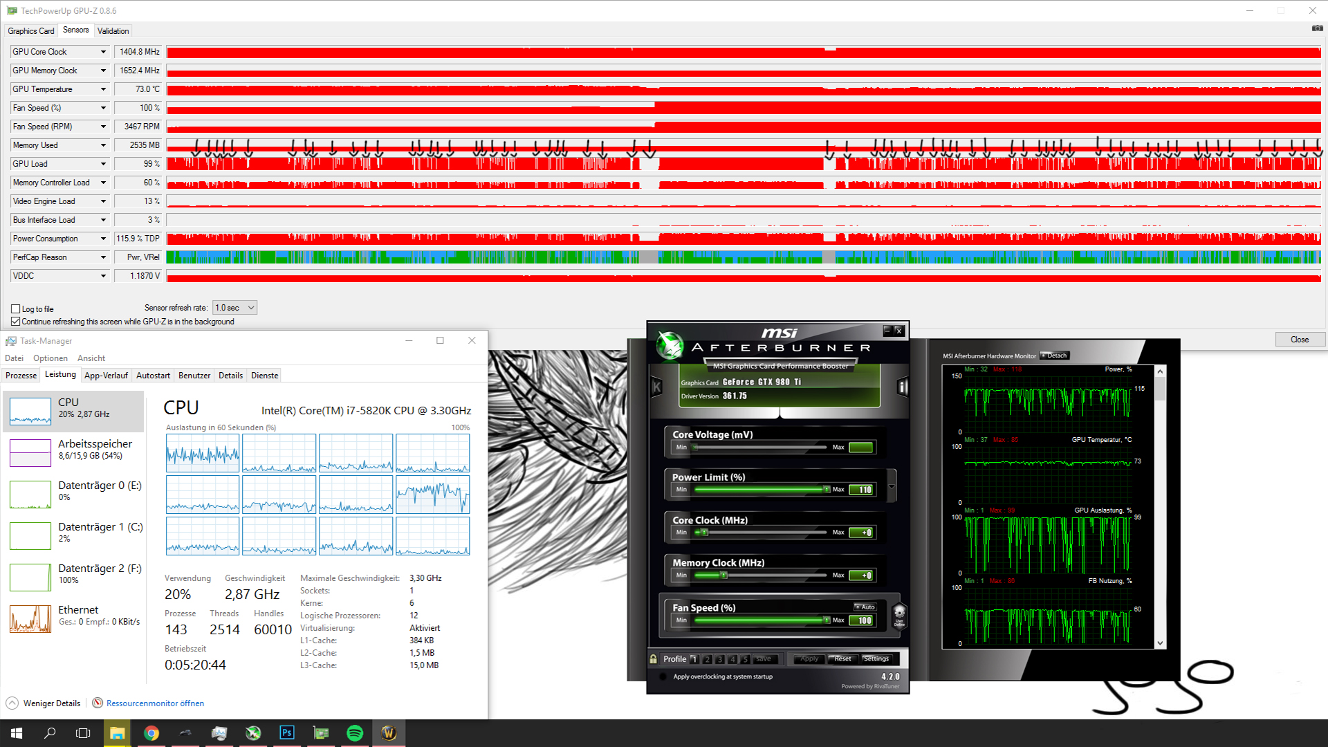Expand the Power Limit side arrow
The width and height of the screenshot is (1328, 747).
pyautogui.click(x=892, y=486)
